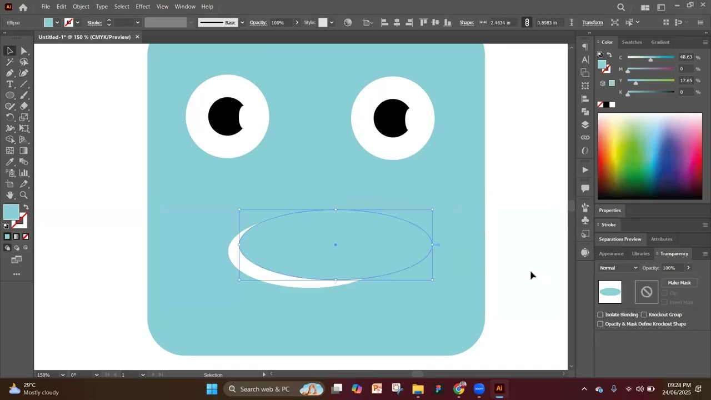Select the Scale tool

pyautogui.click(x=24, y=117)
